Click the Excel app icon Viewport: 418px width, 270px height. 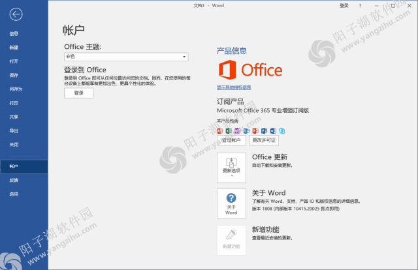tap(229, 130)
